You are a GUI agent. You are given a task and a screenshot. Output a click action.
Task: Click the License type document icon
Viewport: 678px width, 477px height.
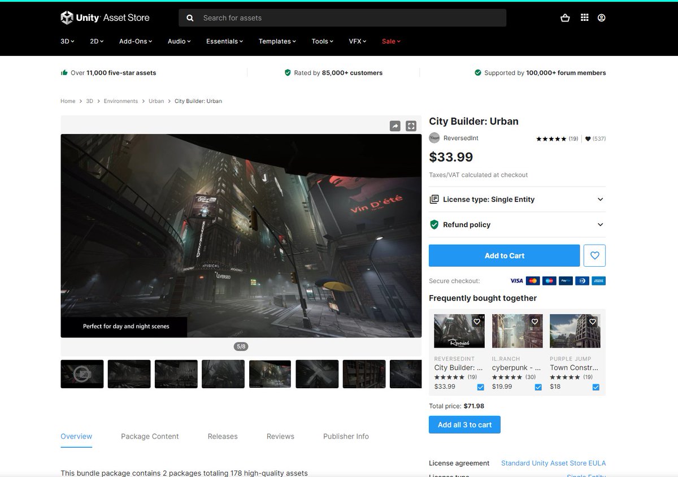pos(434,200)
